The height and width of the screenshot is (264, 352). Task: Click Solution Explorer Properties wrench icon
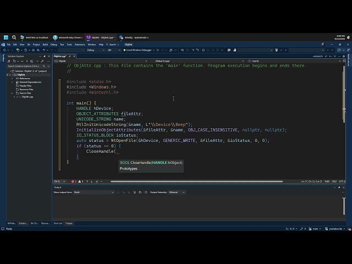[x=42, y=61]
